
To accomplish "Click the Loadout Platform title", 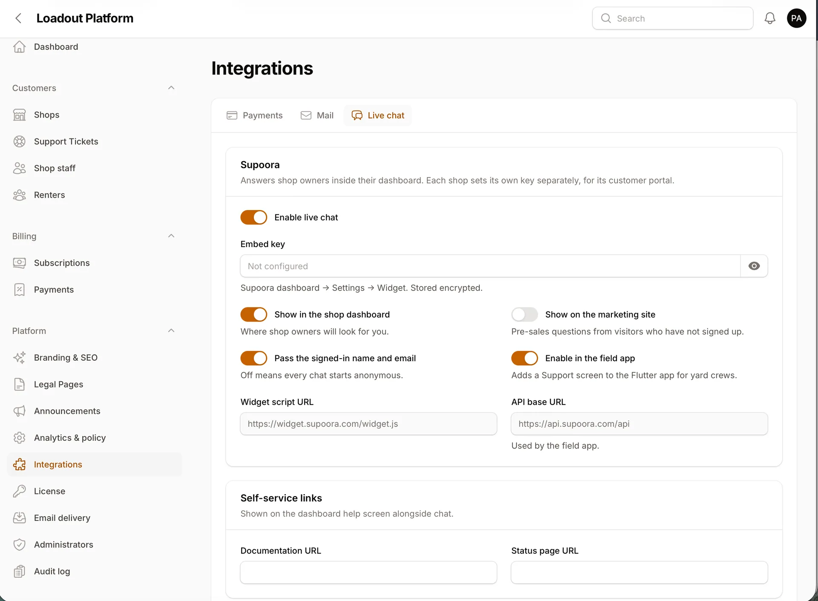I will (85, 18).
